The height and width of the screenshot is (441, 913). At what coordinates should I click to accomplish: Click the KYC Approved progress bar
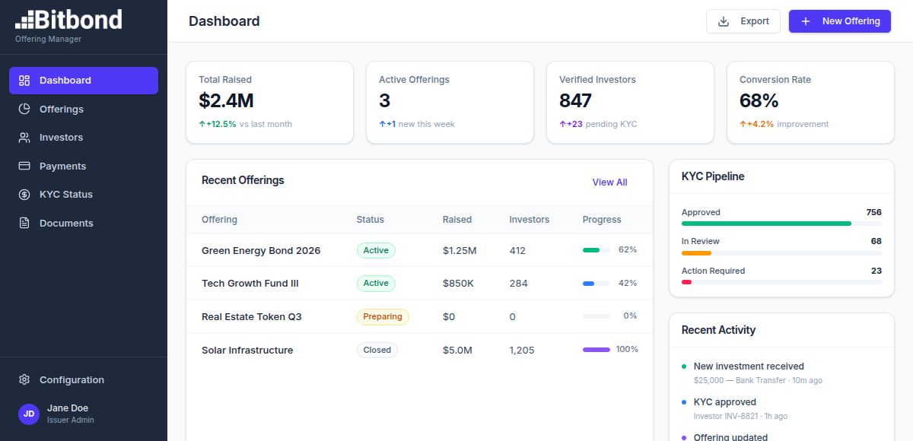pyautogui.click(x=781, y=224)
